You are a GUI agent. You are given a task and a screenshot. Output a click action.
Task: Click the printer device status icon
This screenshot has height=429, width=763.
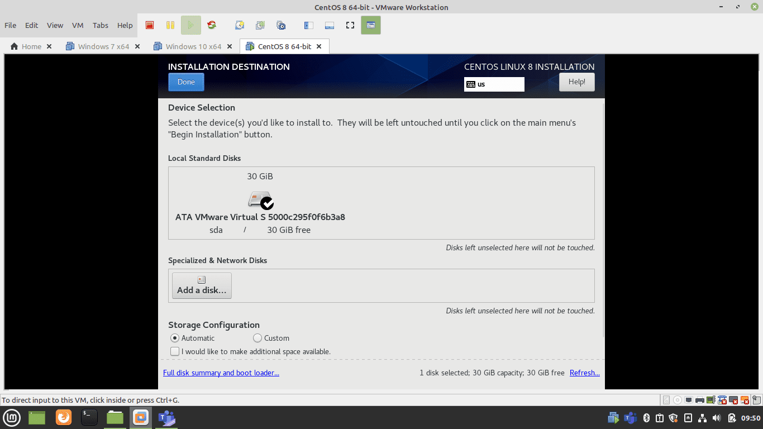point(700,400)
